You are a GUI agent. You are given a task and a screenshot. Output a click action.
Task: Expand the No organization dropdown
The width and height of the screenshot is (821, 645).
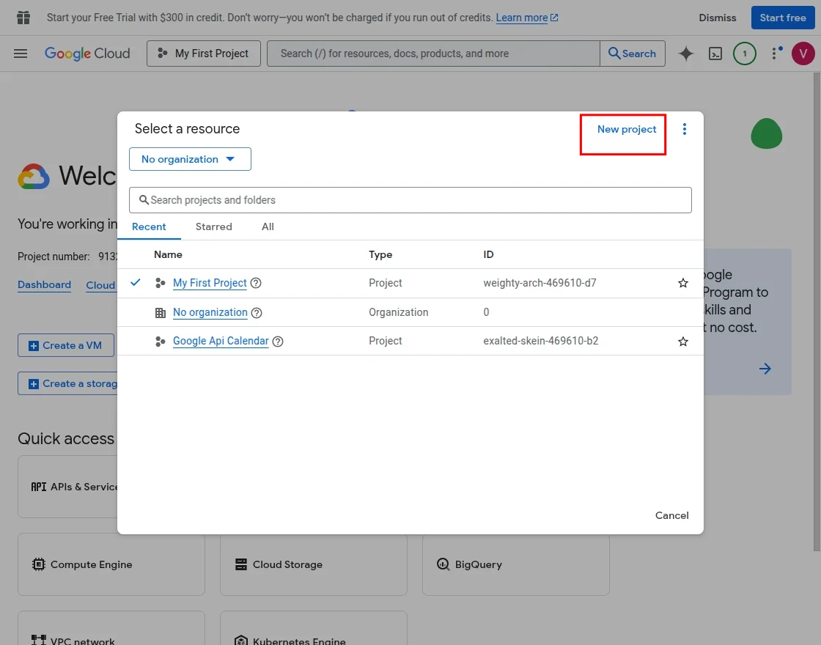click(190, 159)
